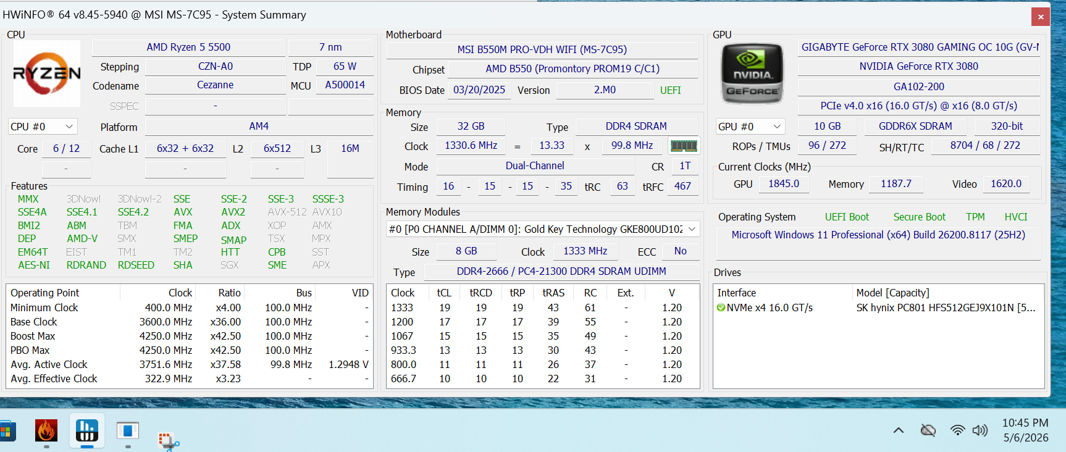The image size is (1066, 452).
Task: Click the AMD Ryzen 5 5500 name field
Action: point(188,48)
